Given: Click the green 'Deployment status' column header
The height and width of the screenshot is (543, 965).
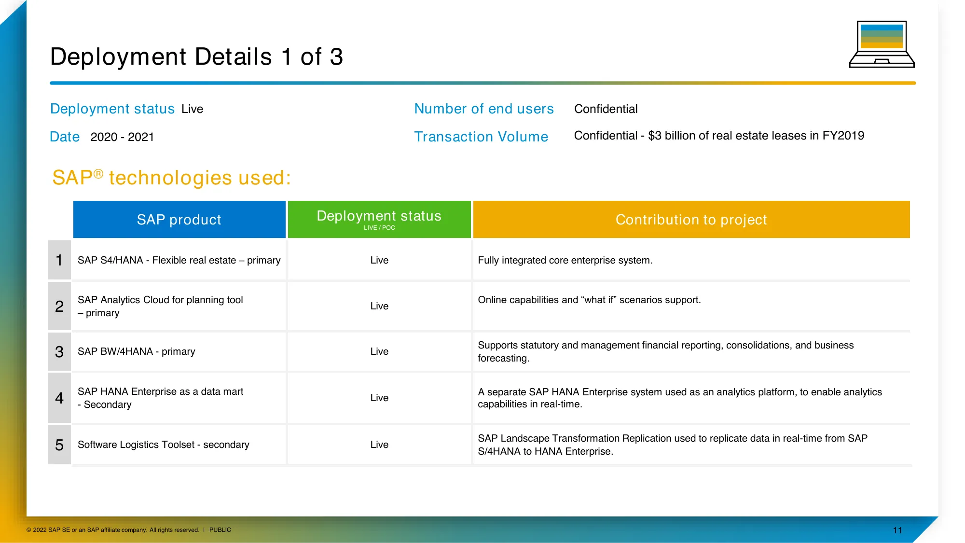Looking at the screenshot, I should tap(379, 220).
